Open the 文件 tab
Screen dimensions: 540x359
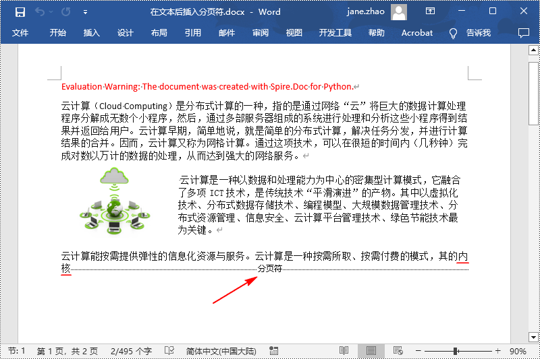coord(20,33)
